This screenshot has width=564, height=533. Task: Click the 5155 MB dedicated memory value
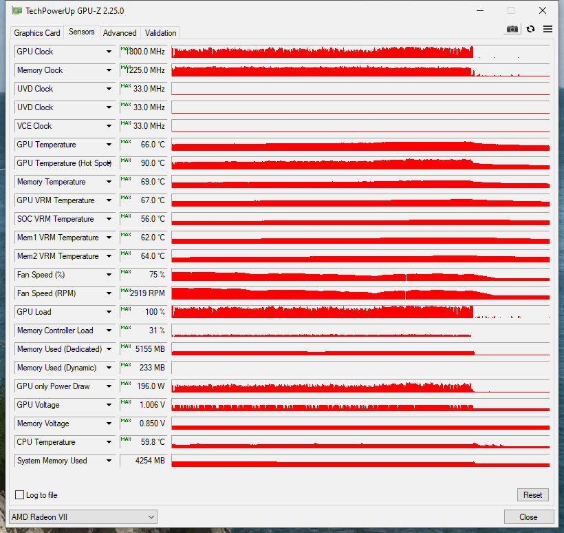pyautogui.click(x=143, y=349)
